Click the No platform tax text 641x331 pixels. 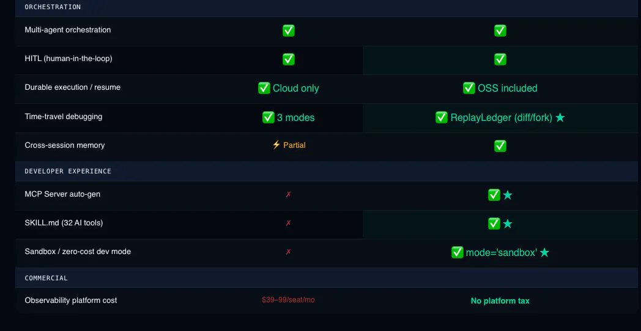[x=500, y=301]
